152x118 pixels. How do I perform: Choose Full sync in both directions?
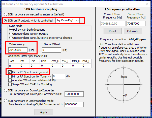click(x=11, y=30)
